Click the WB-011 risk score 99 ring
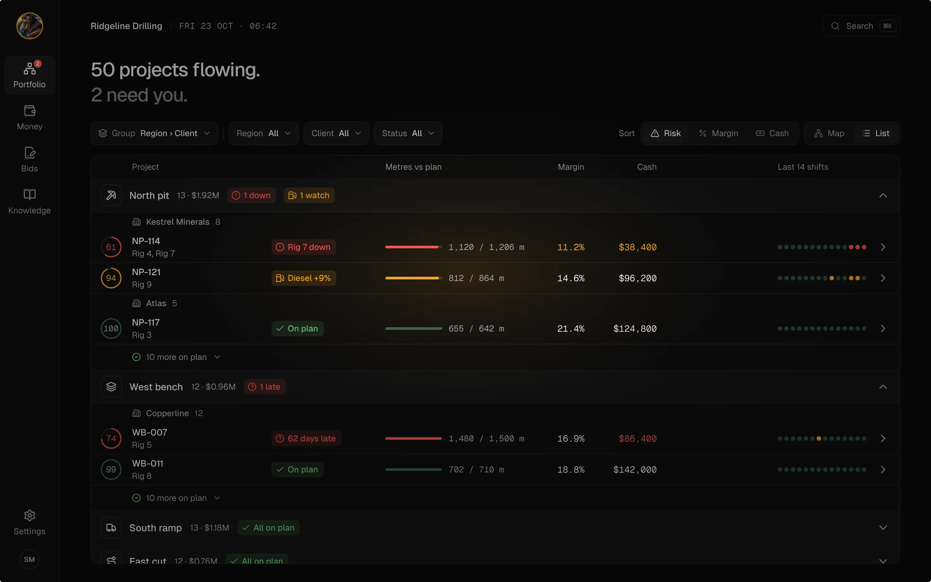 [111, 469]
